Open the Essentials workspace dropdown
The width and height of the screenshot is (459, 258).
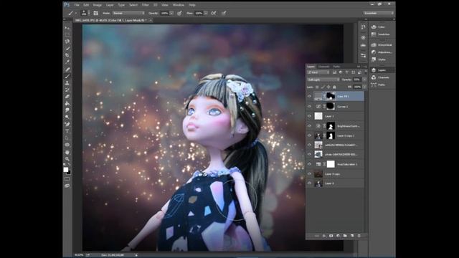(379, 13)
